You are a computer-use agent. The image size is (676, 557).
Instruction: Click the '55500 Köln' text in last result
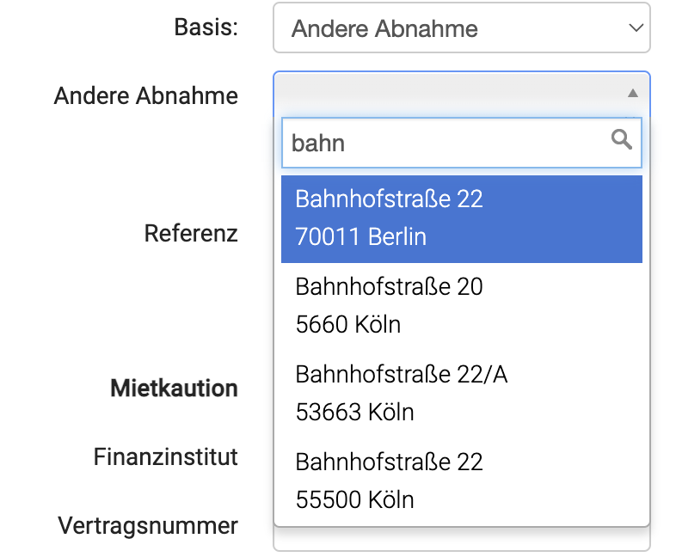tap(354, 499)
